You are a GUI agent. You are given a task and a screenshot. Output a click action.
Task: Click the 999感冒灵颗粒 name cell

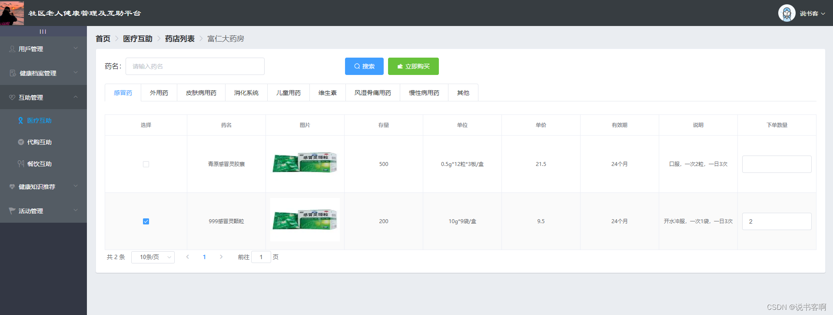tap(226, 221)
